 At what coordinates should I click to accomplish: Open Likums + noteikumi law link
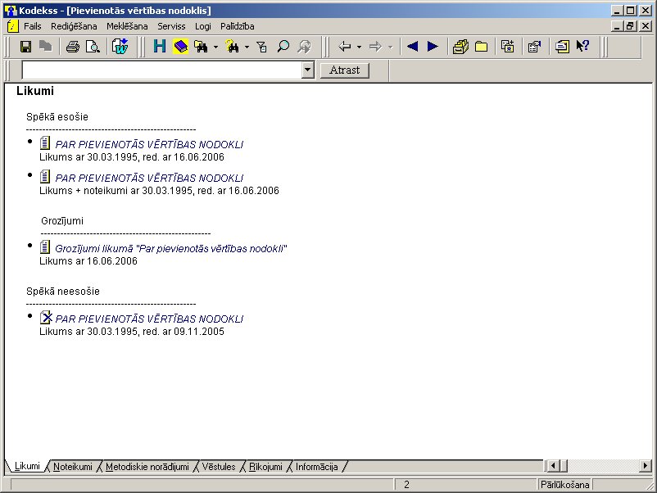149,178
